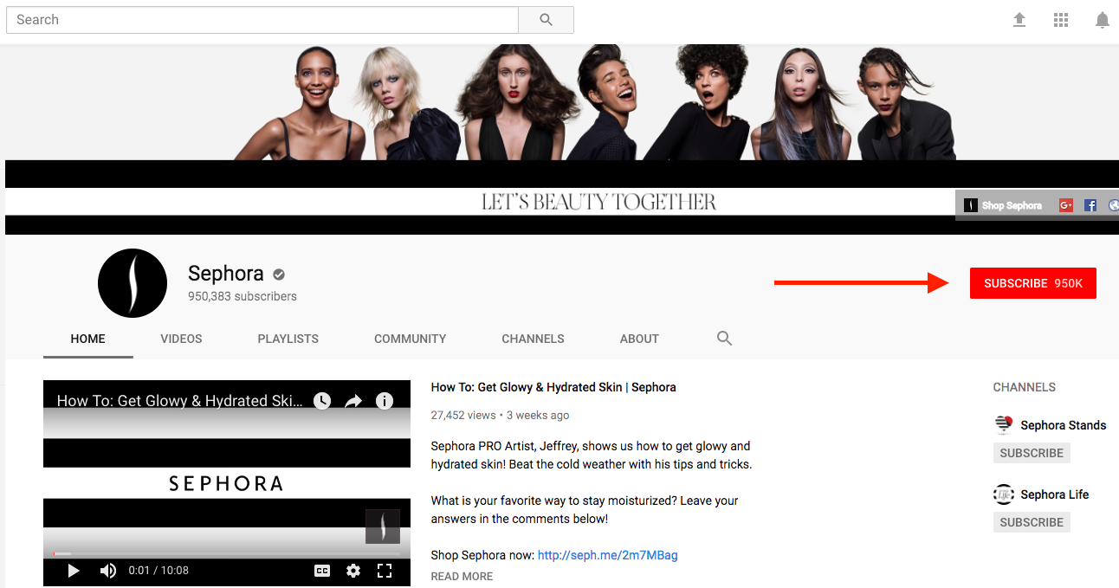The image size is (1119, 588).
Task: Click the 950,383 subscribers text
Action: coord(243,296)
